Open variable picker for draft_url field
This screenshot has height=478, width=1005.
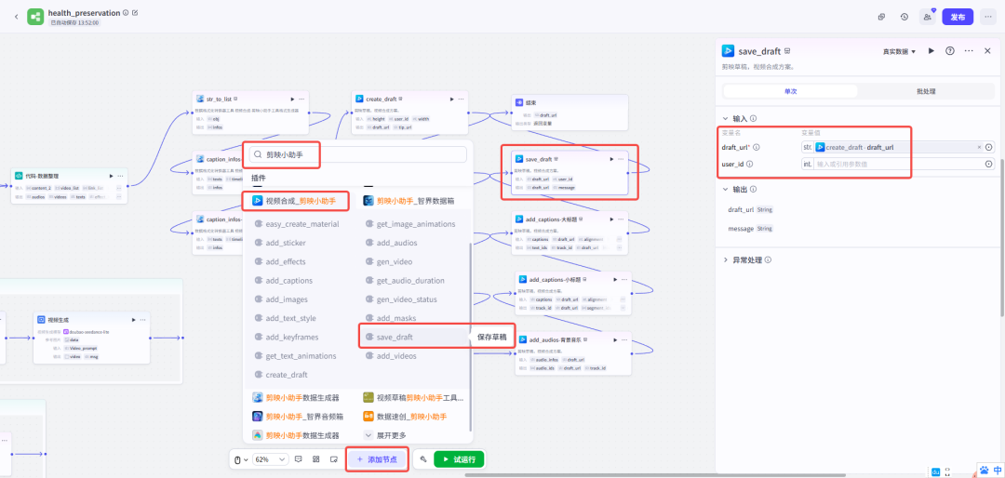[989, 147]
